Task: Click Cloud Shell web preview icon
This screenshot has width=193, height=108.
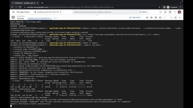Action: pyautogui.click(x=156, y=17)
